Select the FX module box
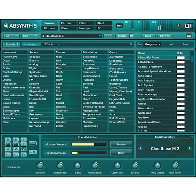 24,155
